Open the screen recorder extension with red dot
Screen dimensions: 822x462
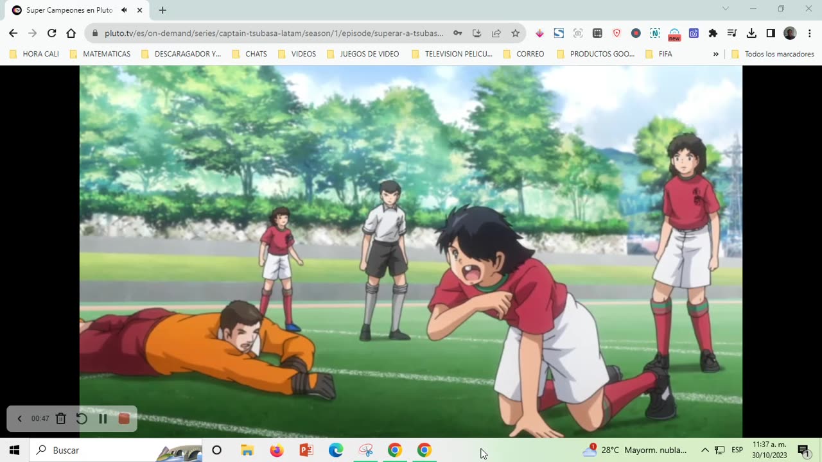pos(636,33)
